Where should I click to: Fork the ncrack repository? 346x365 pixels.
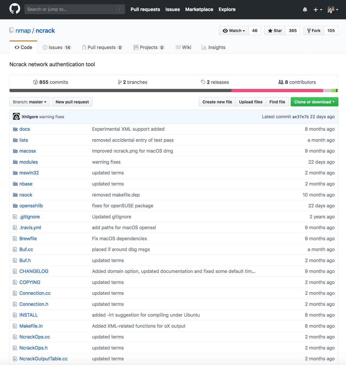314,30
